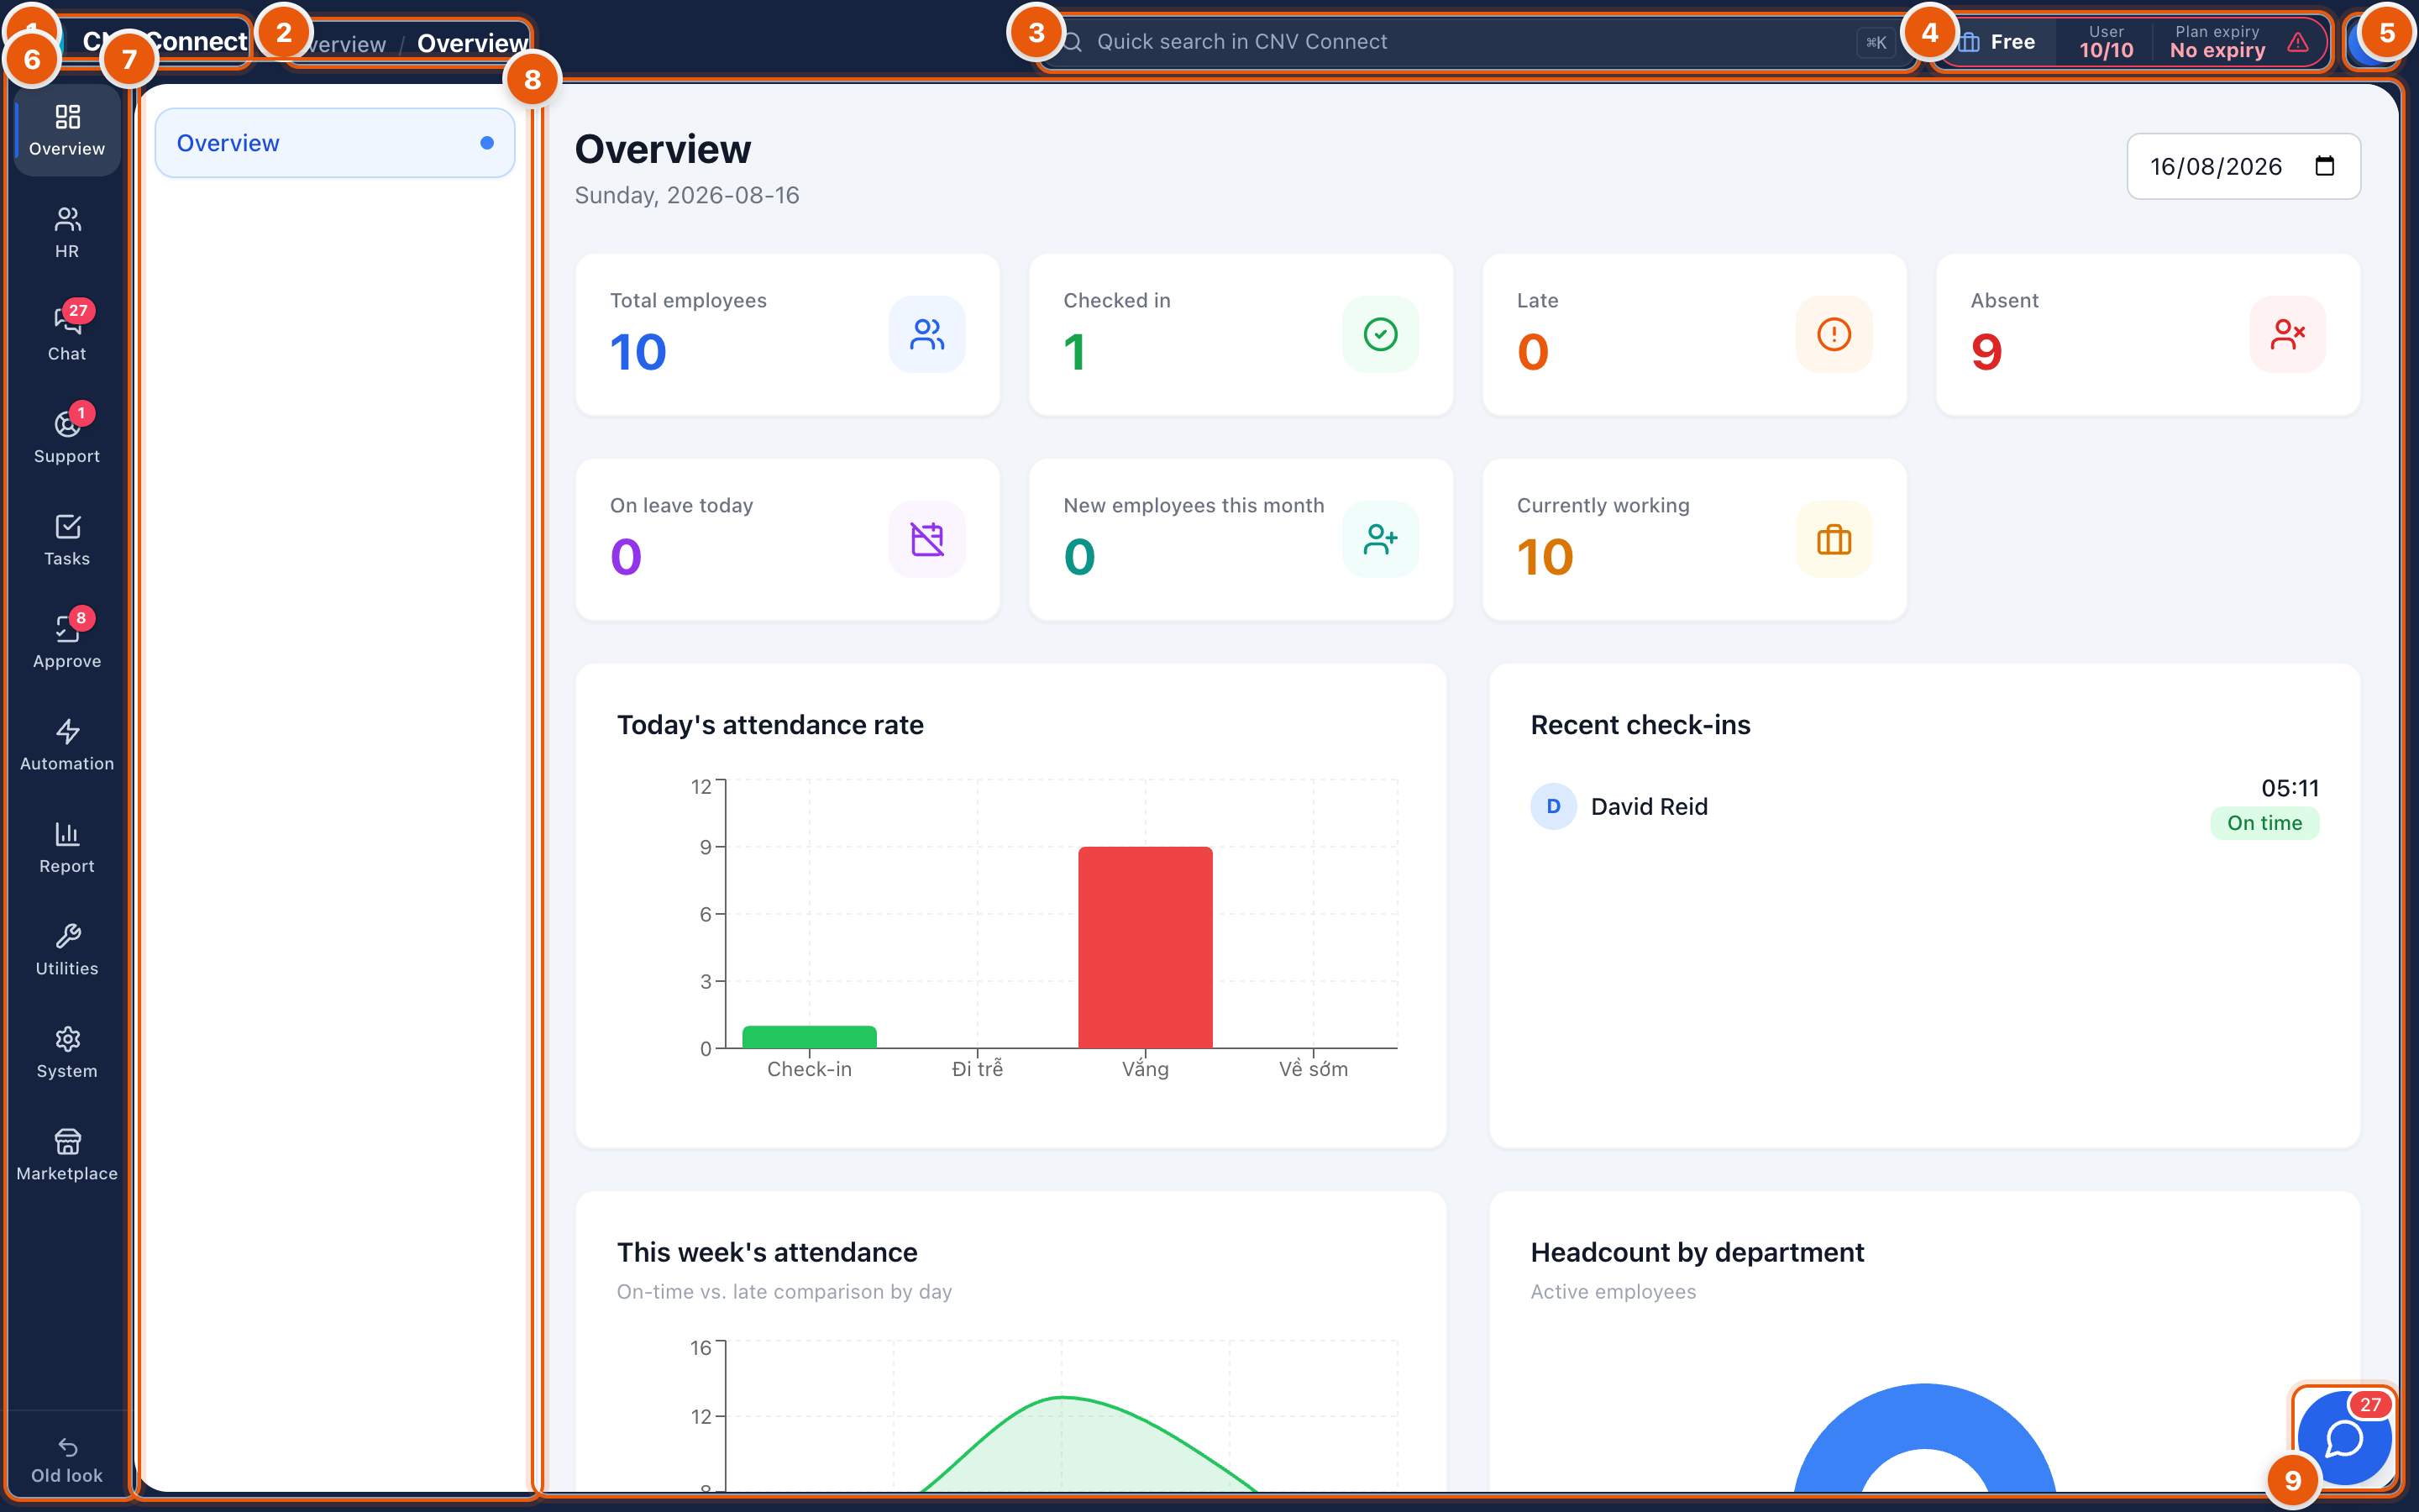
Task: Click the 05:11 check-in time
Action: click(x=2289, y=788)
